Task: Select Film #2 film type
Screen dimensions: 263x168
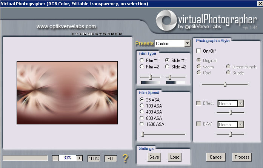Action: pyautogui.click(x=142, y=67)
